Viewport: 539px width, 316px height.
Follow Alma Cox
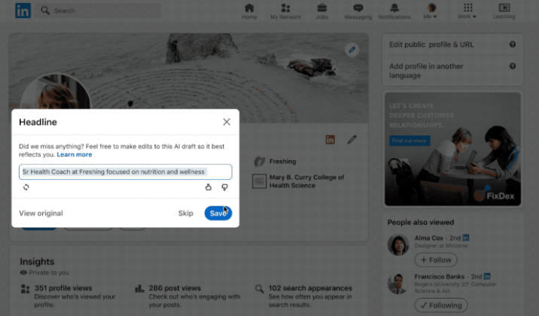tap(436, 260)
